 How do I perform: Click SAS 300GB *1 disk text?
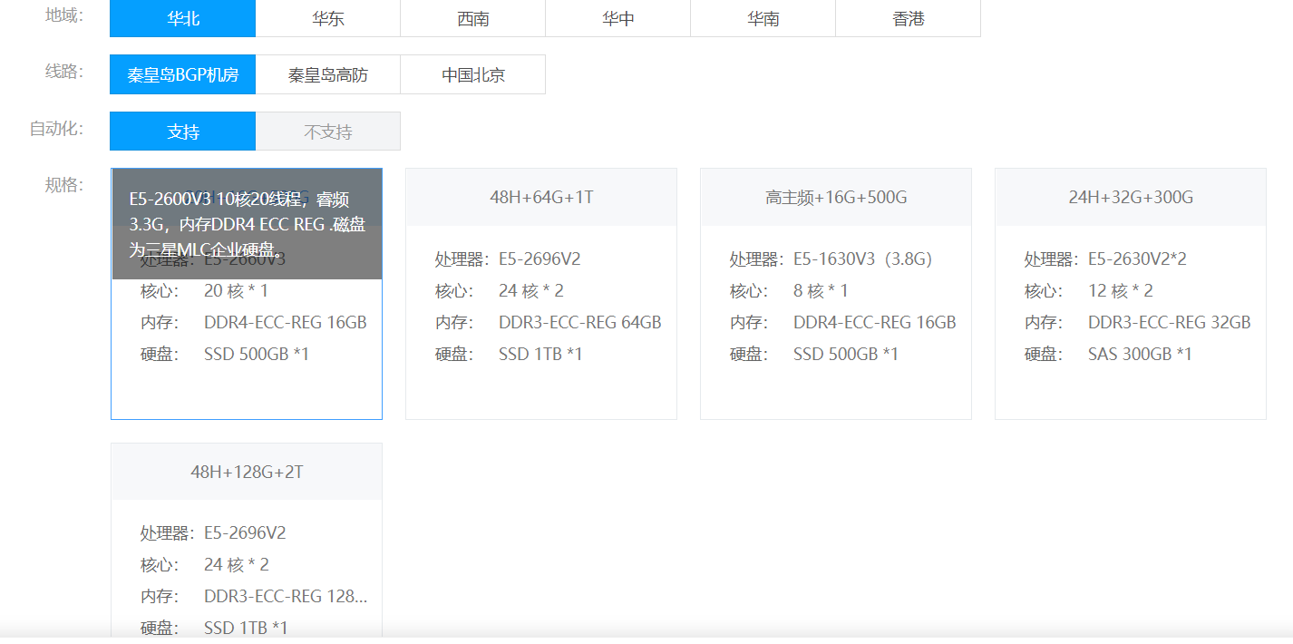[1140, 355]
